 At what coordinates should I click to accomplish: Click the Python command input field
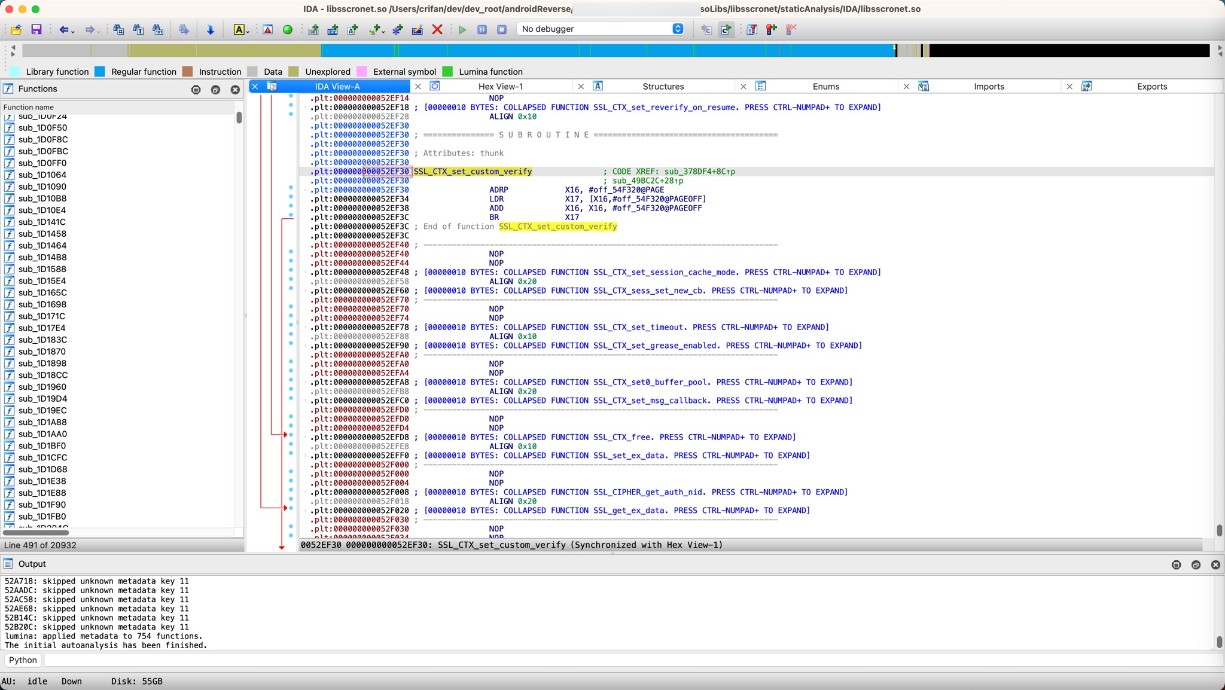click(x=633, y=660)
